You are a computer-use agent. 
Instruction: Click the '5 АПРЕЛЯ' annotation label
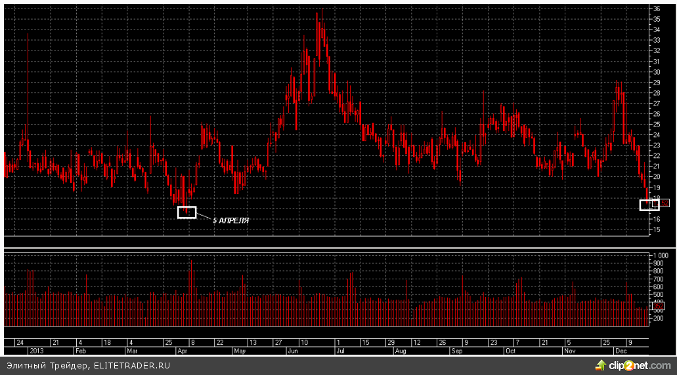point(230,221)
